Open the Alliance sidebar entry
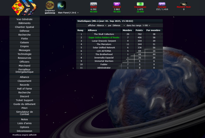 click(x=25, y=77)
